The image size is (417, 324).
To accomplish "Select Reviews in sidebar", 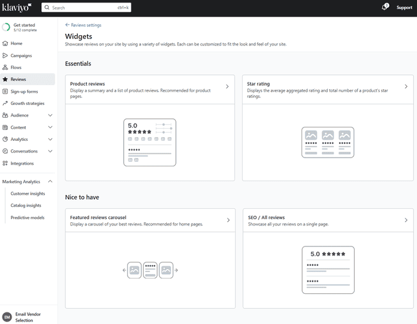I will pos(28,79).
